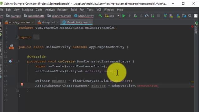Viewport: 199px width, 112px height.
Task: Open the Help menu
Action: click(x=120, y=10)
